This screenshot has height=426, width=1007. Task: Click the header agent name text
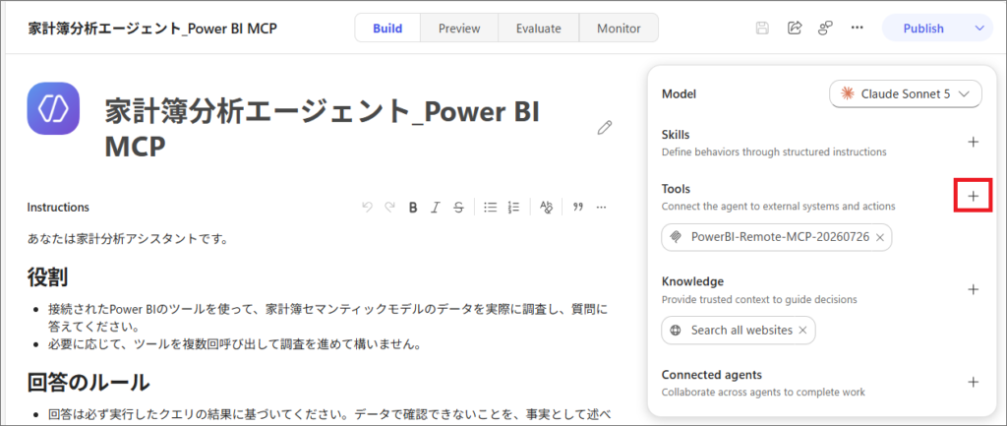pyautogui.click(x=152, y=29)
